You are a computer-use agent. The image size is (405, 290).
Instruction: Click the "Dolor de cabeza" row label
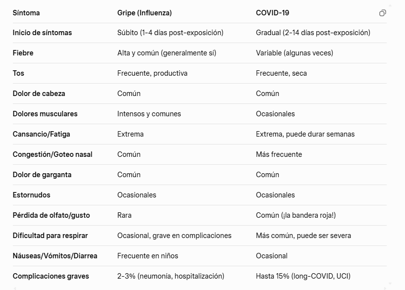[x=39, y=94]
